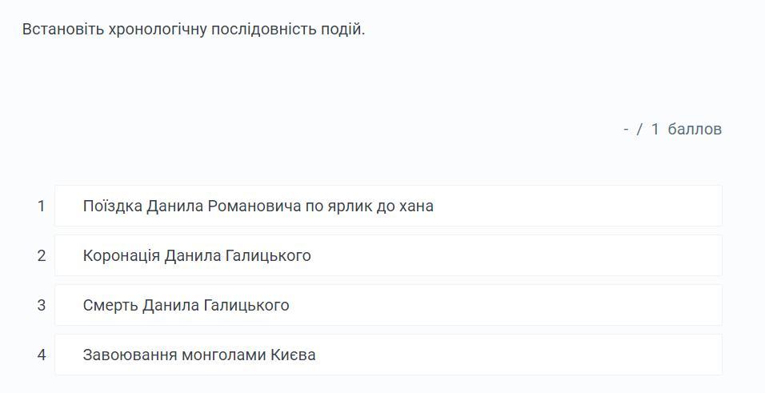Click position number 4 in the ordering list
The width and height of the screenshot is (765, 393).
click(x=42, y=355)
